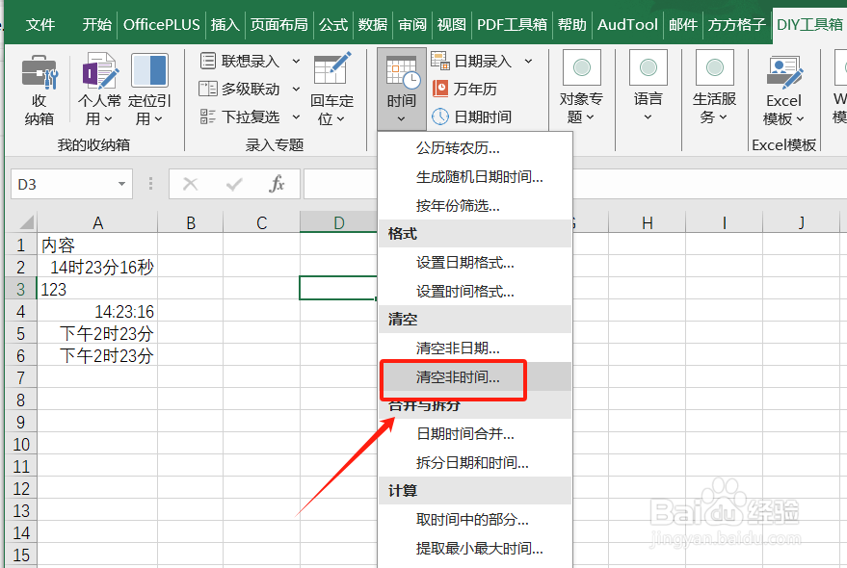The image size is (847, 568).
Task: Click the 生活服务 icon
Action: [x=715, y=67]
